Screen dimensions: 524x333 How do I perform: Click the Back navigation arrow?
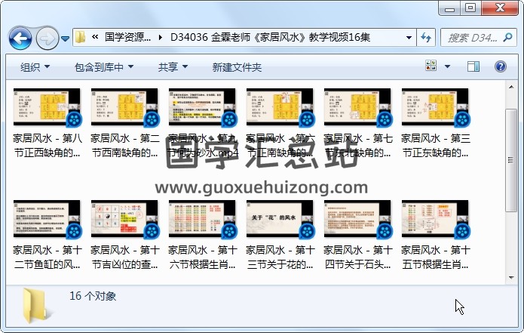pos(20,39)
